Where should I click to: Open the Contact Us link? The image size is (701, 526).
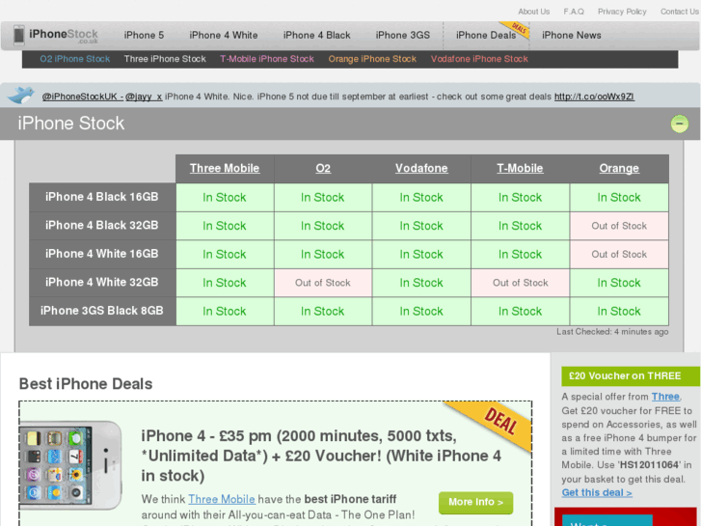click(680, 12)
